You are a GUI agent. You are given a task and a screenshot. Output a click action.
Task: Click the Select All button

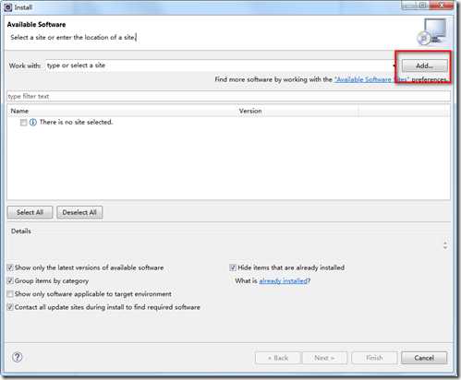[30, 212]
